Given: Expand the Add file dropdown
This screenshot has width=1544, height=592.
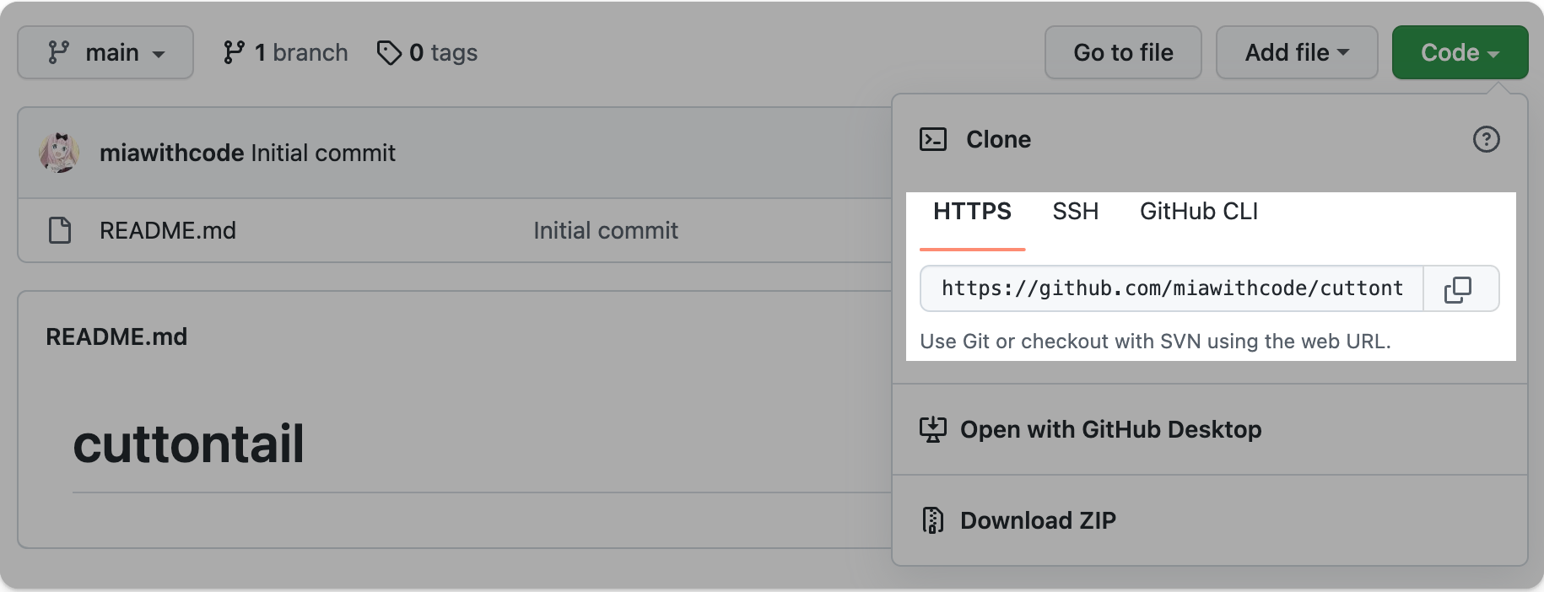Looking at the screenshot, I should click(1296, 52).
